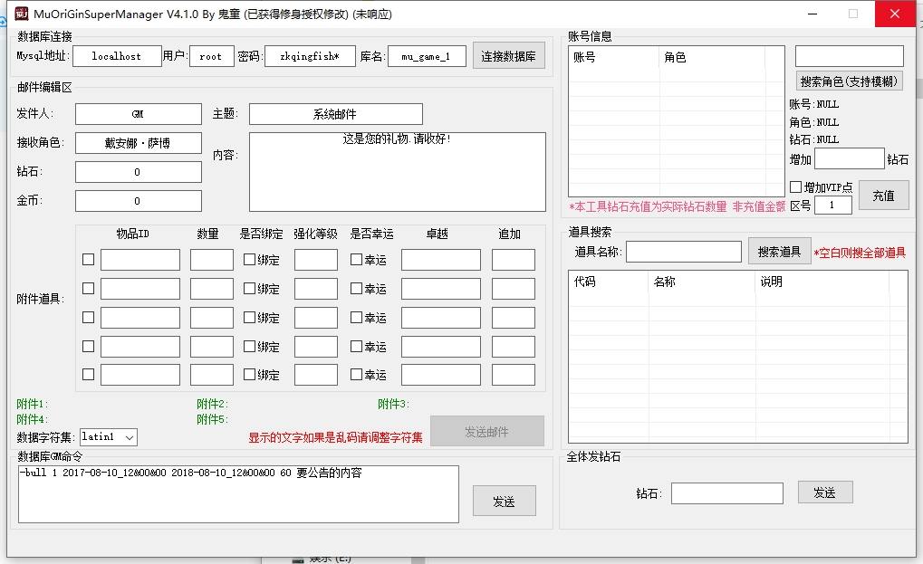Click the 接收角色 input field
Screen dimensions: 923x564
click(x=139, y=143)
